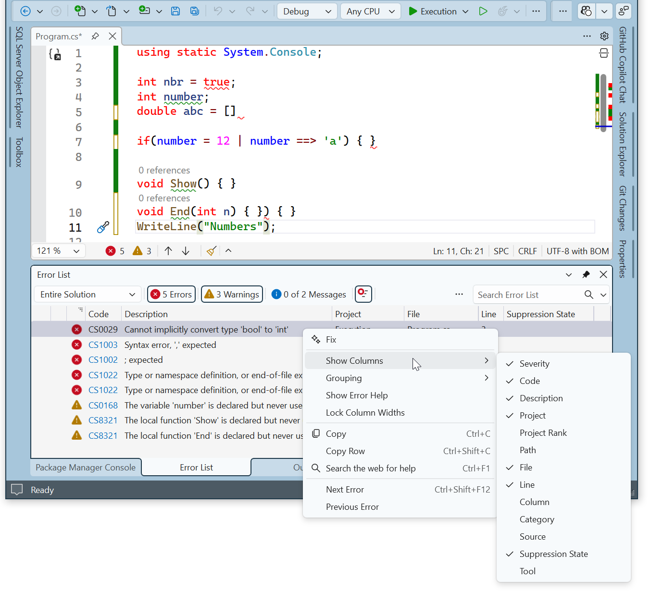This screenshot has width=651, height=592.
Task: Click the start without debugging play outline icon
Action: [x=483, y=11]
